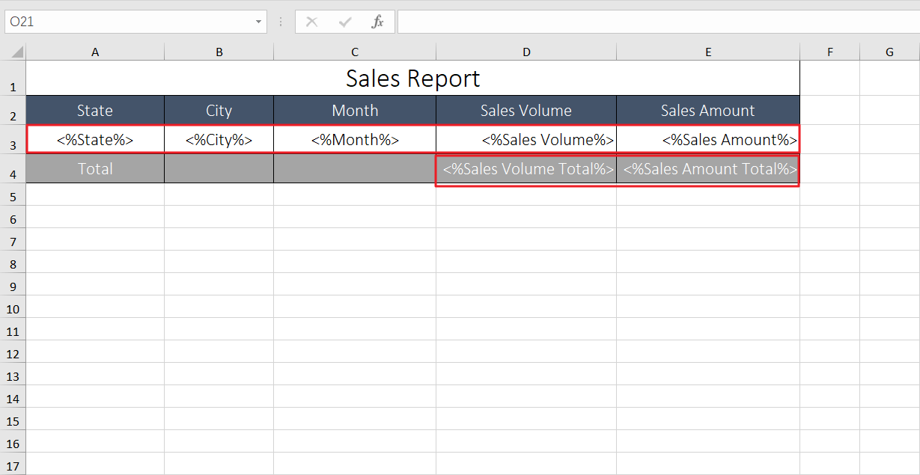Image resolution: width=920 pixels, height=475 pixels.
Task: Click the <%State%> placeholder cell
Action: 95,140
